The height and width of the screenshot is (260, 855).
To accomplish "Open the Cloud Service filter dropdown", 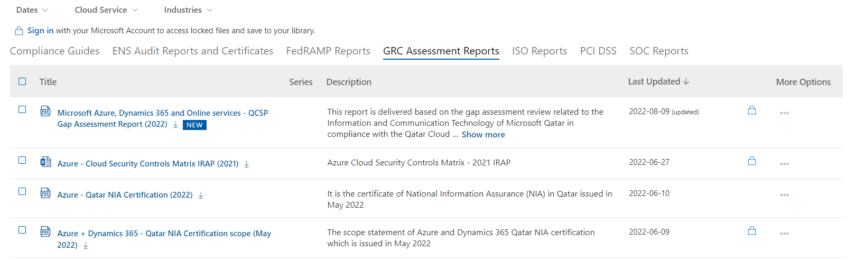I will (x=106, y=10).
